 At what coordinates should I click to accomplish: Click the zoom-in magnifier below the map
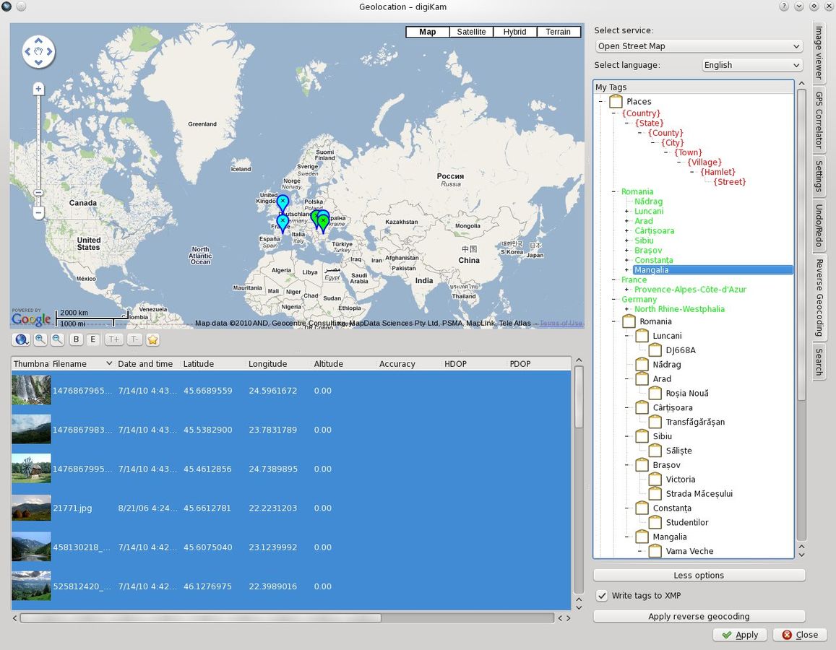(x=40, y=339)
